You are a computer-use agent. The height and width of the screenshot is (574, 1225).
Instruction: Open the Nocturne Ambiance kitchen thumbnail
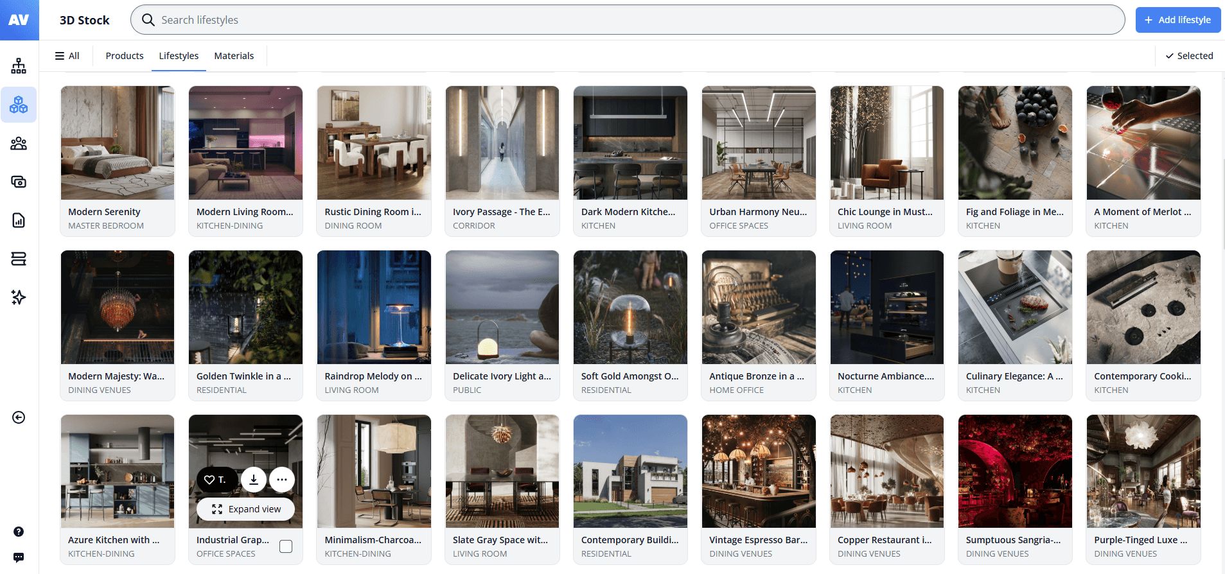pyautogui.click(x=887, y=308)
